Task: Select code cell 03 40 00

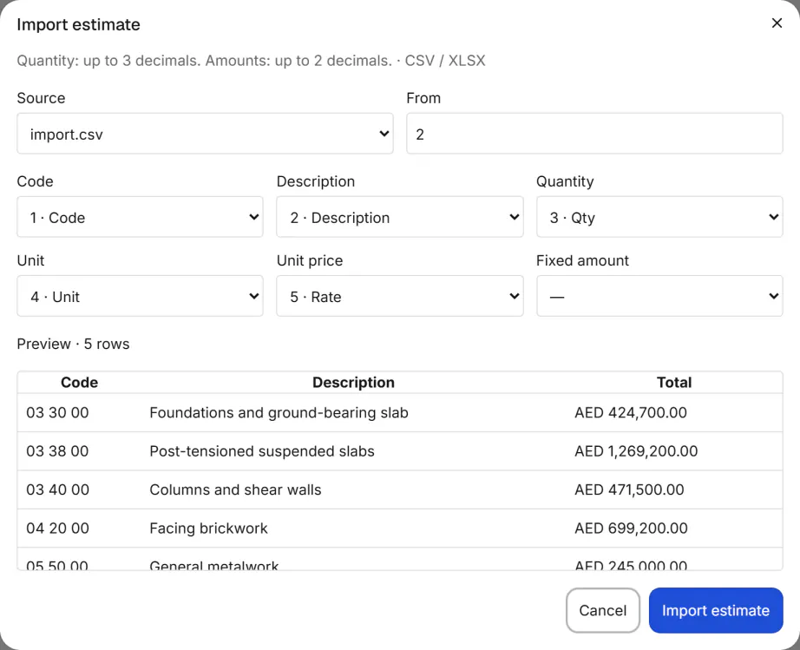Action: coord(57,489)
